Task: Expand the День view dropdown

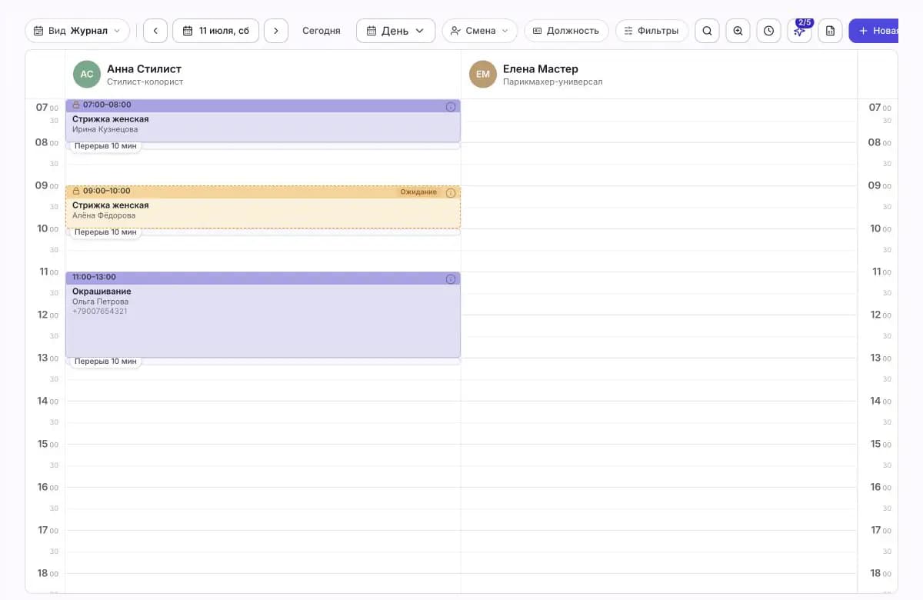Action: [x=395, y=31]
